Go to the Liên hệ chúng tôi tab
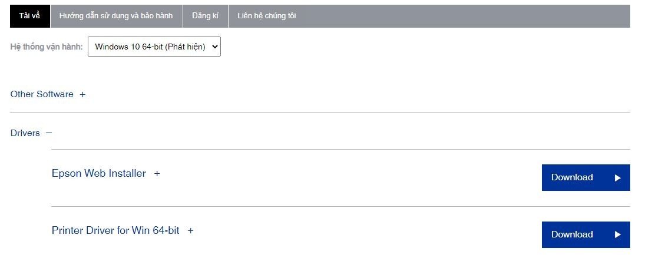Image resolution: width=665 pixels, height=261 pixels. tap(266, 16)
